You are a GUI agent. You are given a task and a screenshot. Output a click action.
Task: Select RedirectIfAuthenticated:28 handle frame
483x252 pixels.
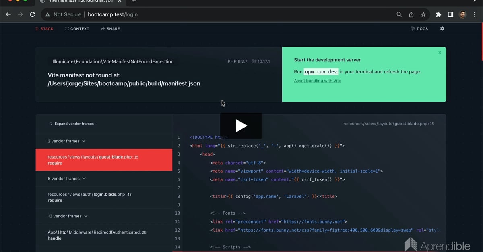coord(104,235)
